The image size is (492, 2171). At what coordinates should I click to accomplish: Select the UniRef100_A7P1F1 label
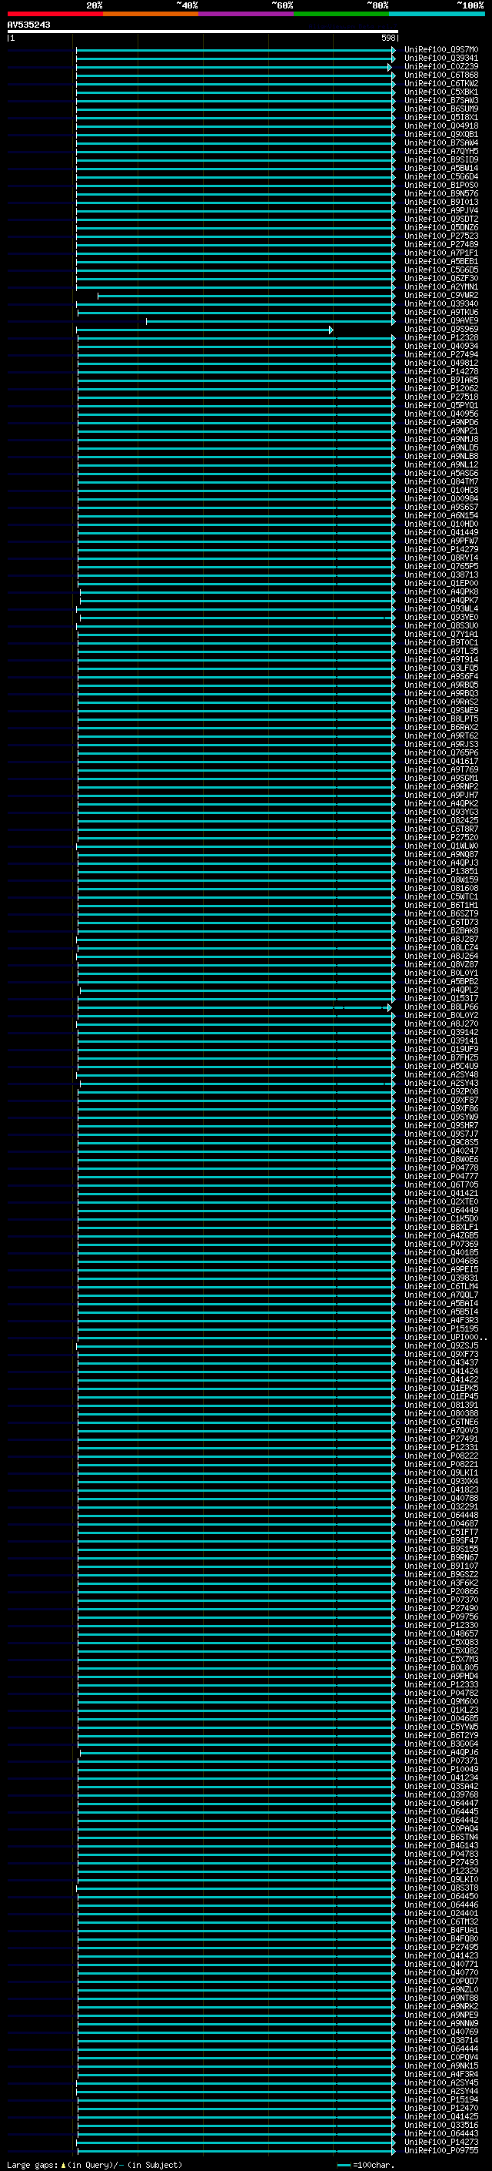point(441,253)
